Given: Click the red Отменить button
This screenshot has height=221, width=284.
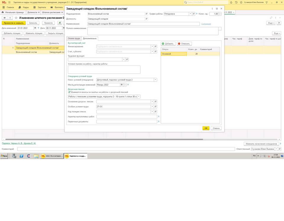Looking at the screenshot, I should [184, 44].
